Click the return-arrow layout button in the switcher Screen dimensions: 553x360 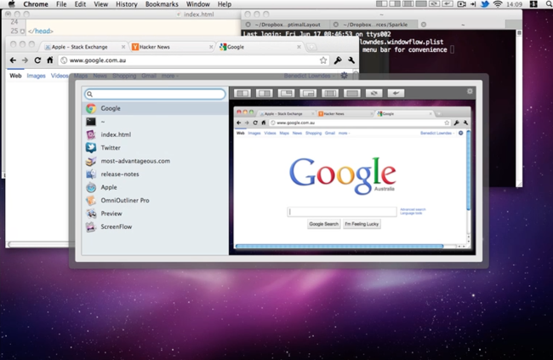coord(396,93)
